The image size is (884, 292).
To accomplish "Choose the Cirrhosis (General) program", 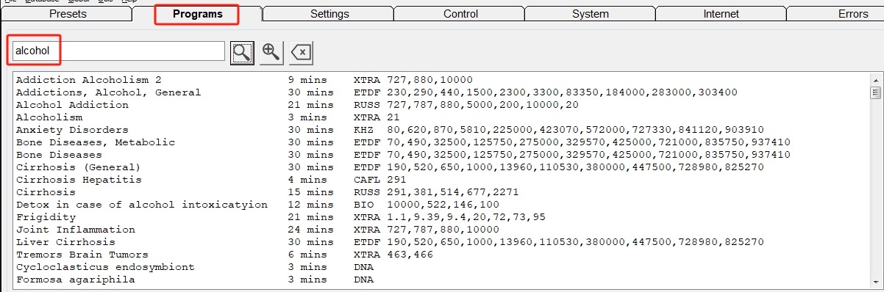I will [441, 167].
